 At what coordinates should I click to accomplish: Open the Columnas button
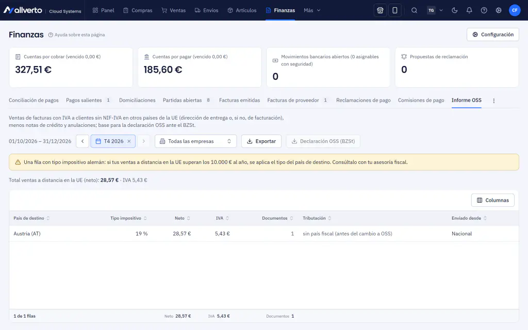[492, 200]
